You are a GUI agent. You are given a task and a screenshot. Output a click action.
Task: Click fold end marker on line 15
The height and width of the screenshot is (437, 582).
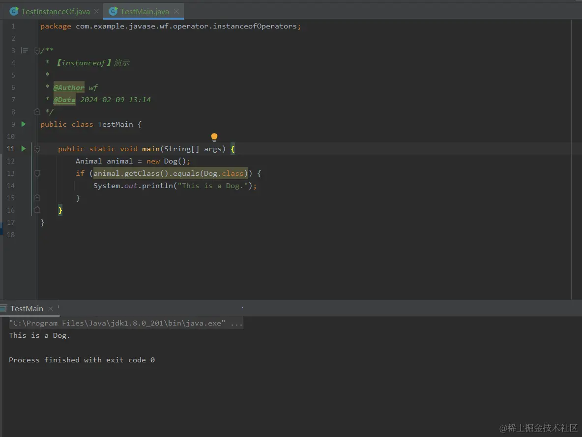click(37, 197)
